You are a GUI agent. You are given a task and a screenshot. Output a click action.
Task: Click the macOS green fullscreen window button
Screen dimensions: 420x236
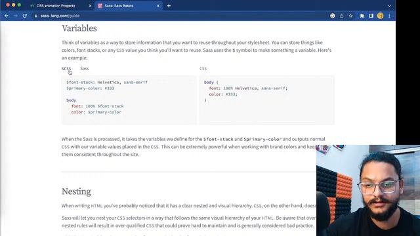click(19, 5)
